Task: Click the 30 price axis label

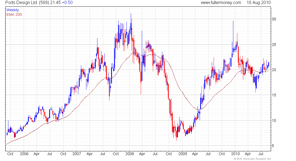Action: click(x=274, y=19)
